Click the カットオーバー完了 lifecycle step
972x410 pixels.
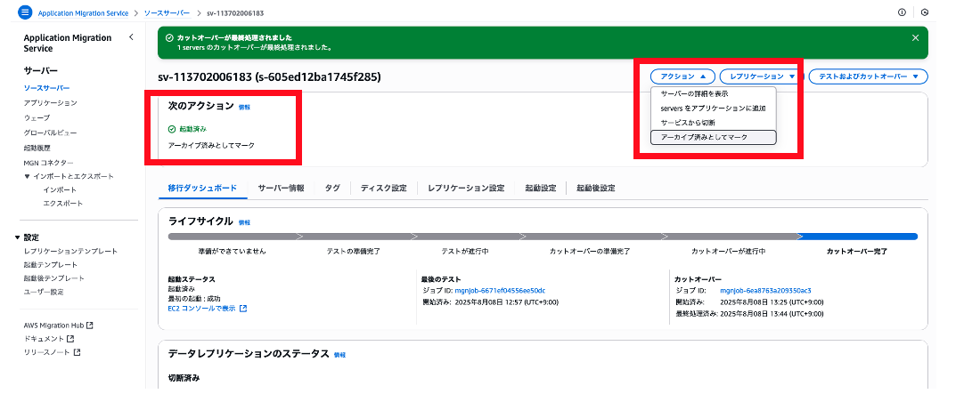(857, 251)
